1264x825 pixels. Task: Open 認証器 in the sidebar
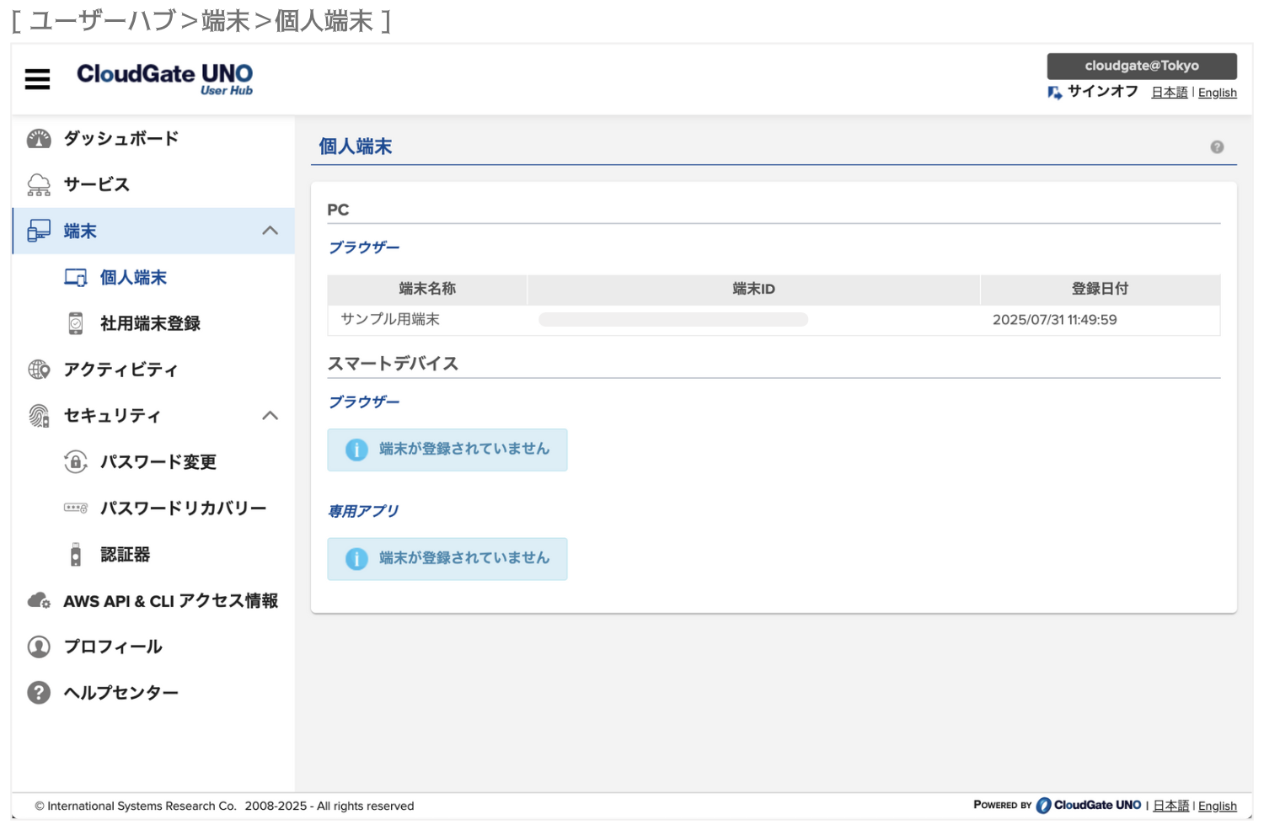coord(125,555)
